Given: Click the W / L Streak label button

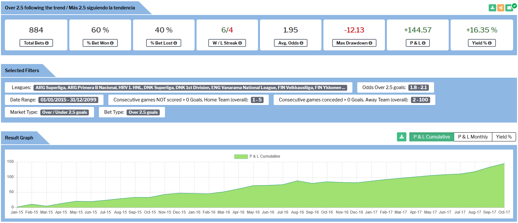Looking at the screenshot, I should pyautogui.click(x=227, y=43).
